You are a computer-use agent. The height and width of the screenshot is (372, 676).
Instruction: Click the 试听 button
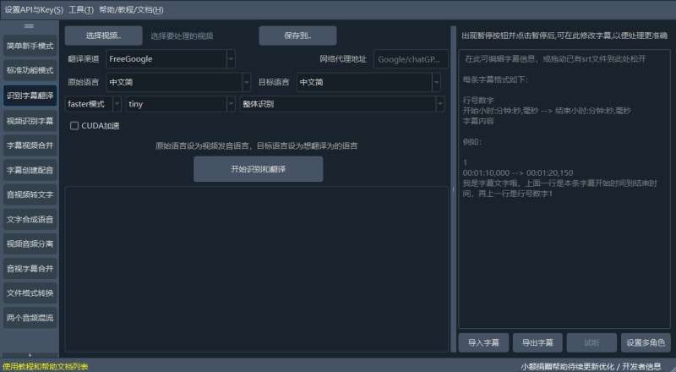tap(591, 342)
